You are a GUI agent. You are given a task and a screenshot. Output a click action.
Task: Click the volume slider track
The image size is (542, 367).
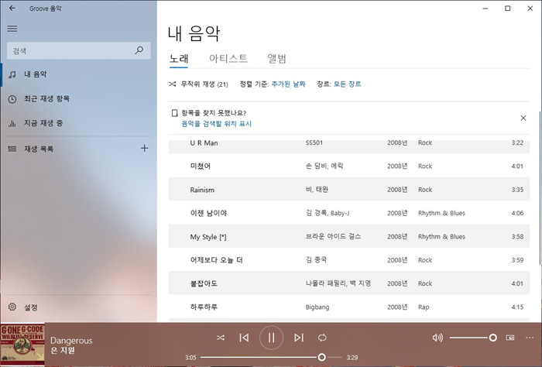point(473,338)
